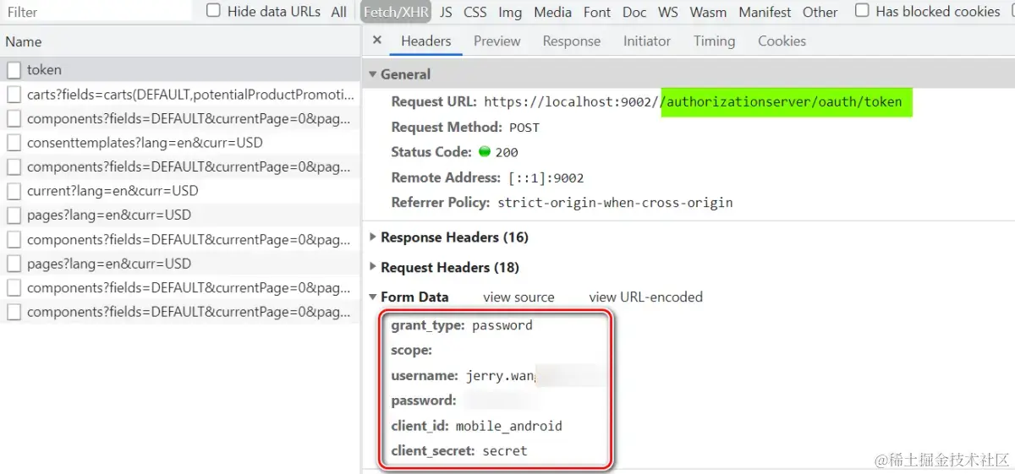Filter requests by Font

[597, 12]
